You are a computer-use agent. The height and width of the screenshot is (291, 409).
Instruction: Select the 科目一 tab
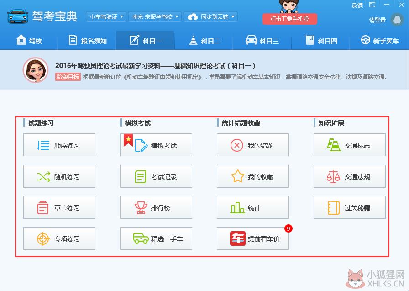(x=145, y=41)
